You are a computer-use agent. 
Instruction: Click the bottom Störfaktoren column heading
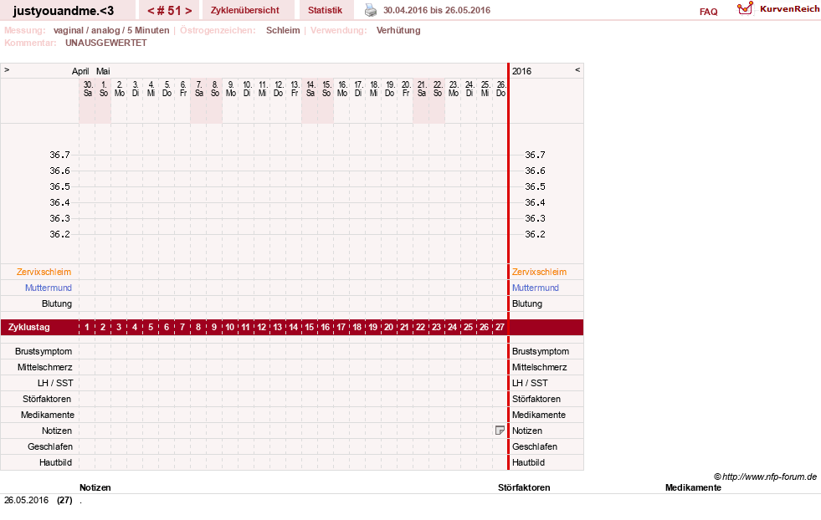[524, 487]
